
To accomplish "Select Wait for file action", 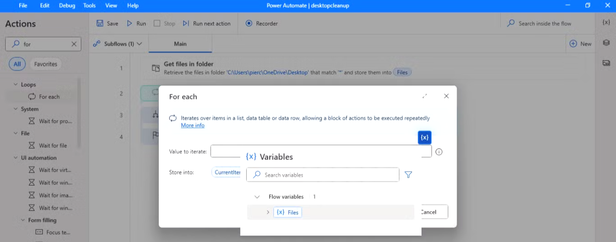I will 47,145.
